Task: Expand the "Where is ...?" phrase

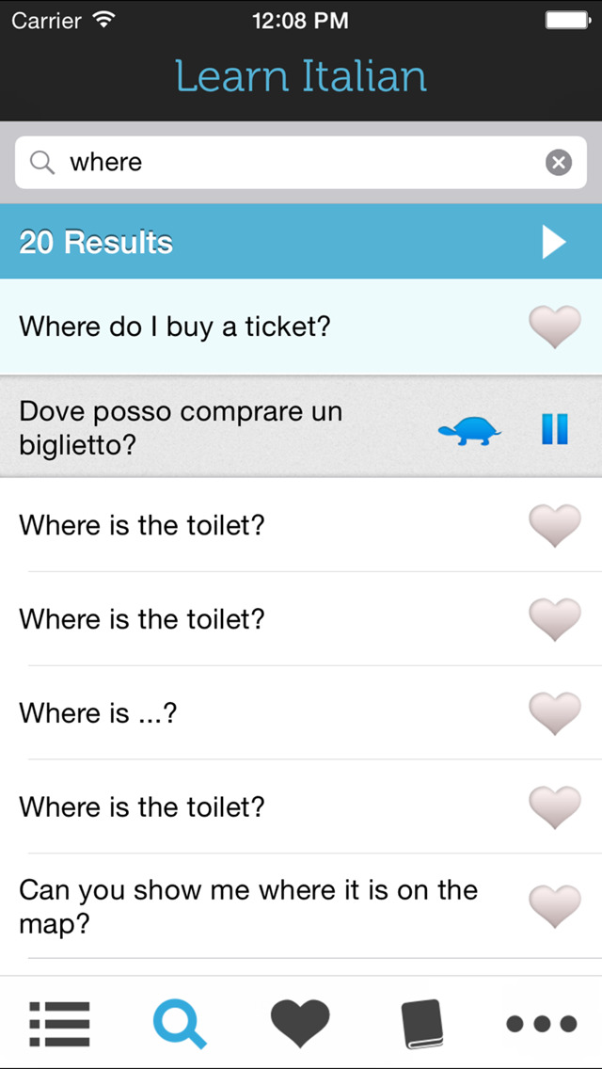Action: (99, 713)
